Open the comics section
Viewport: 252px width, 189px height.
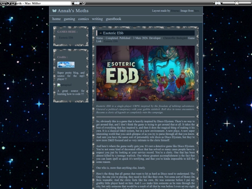[84, 19]
